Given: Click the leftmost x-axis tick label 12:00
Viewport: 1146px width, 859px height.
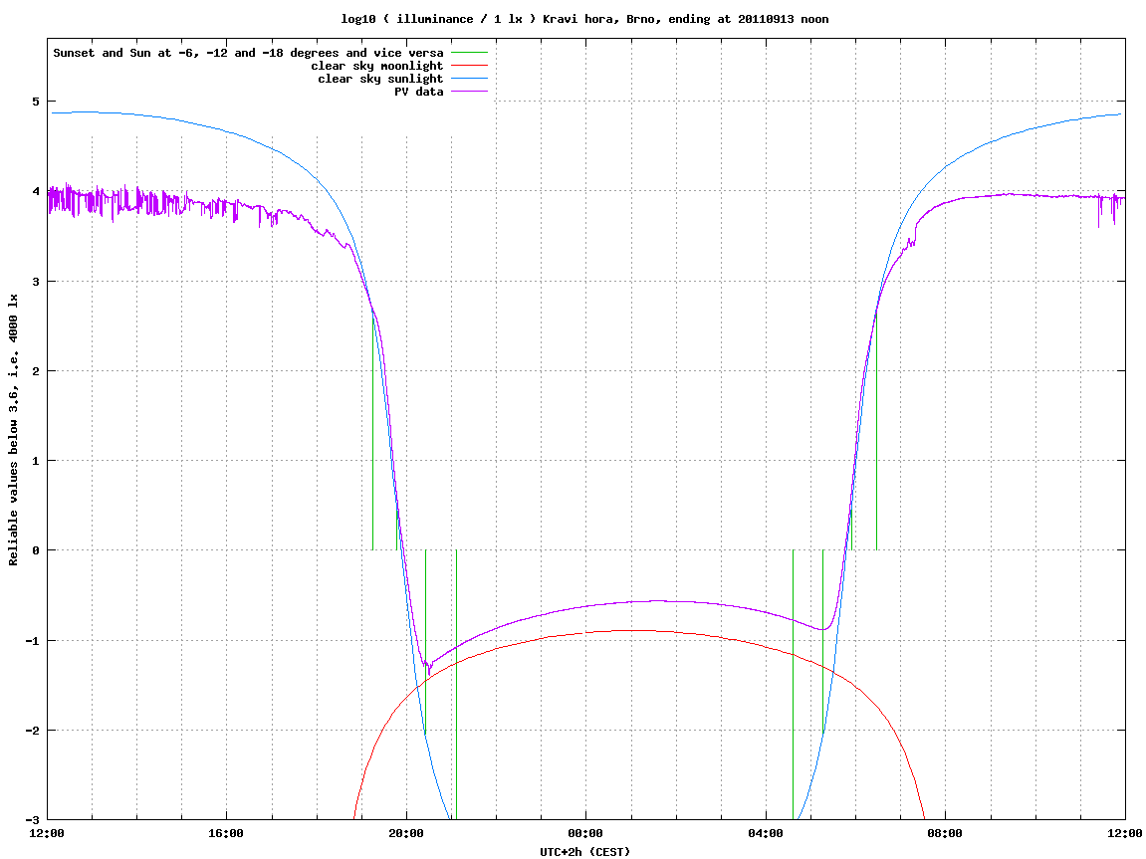Looking at the screenshot, I should pos(48,833).
